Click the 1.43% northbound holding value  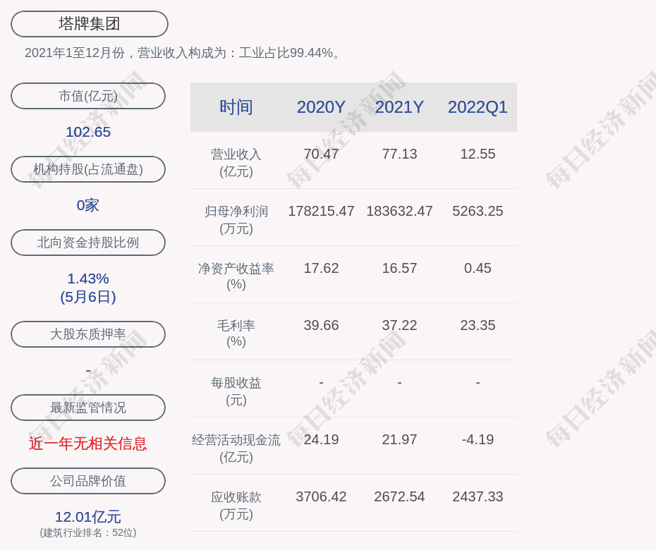coord(88,278)
